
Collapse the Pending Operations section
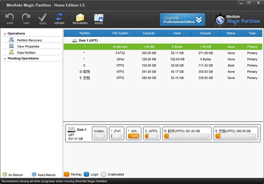5,59
